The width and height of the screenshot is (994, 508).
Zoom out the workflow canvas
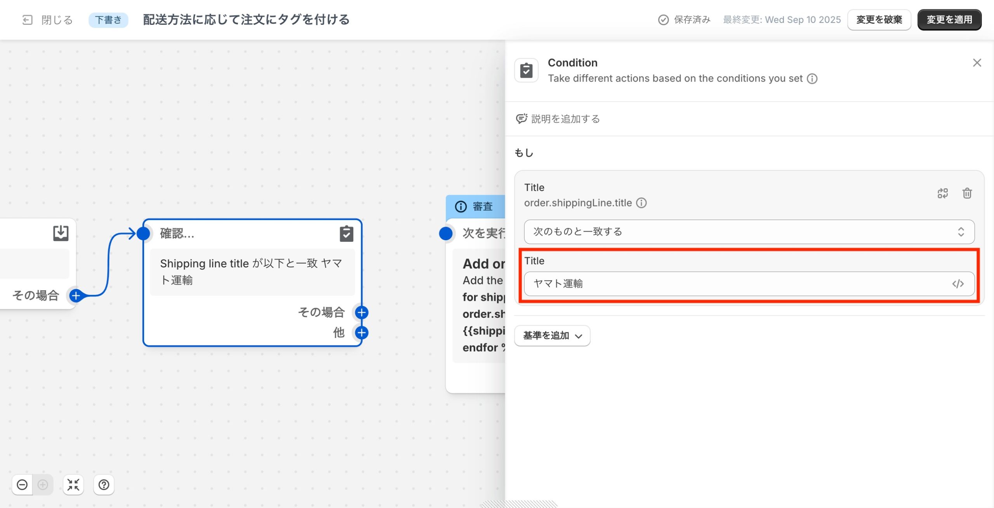22,485
